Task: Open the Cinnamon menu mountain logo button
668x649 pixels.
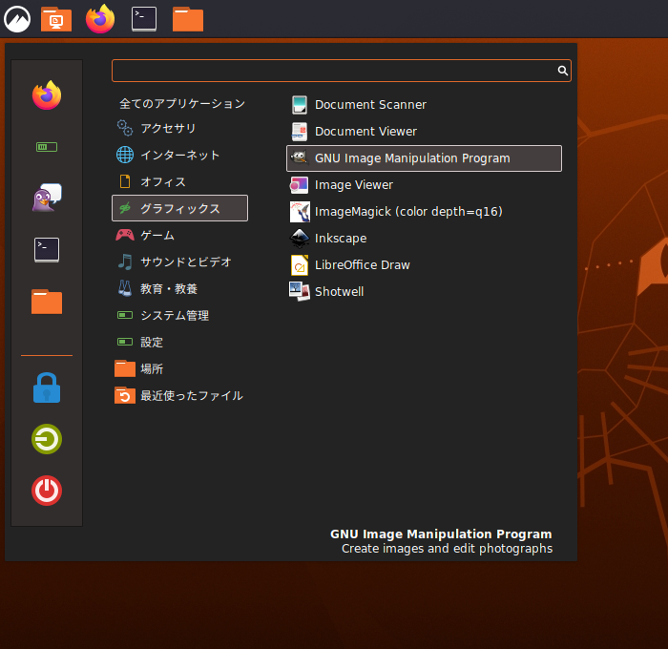Action: (17, 19)
